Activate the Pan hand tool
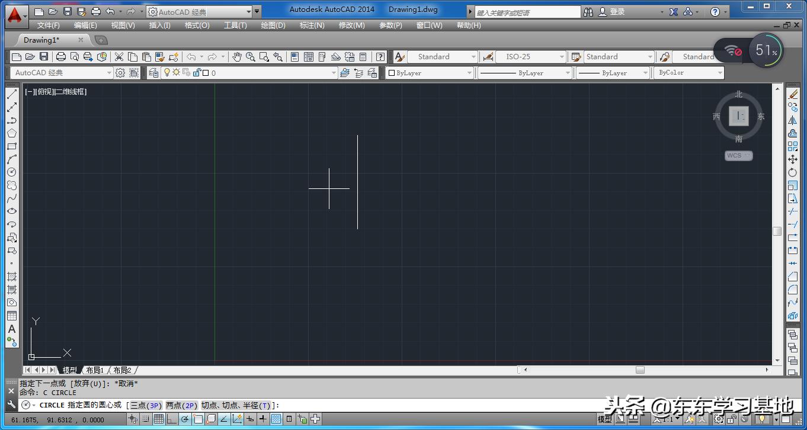Screen dimensions: 807x430 pyautogui.click(x=237, y=57)
